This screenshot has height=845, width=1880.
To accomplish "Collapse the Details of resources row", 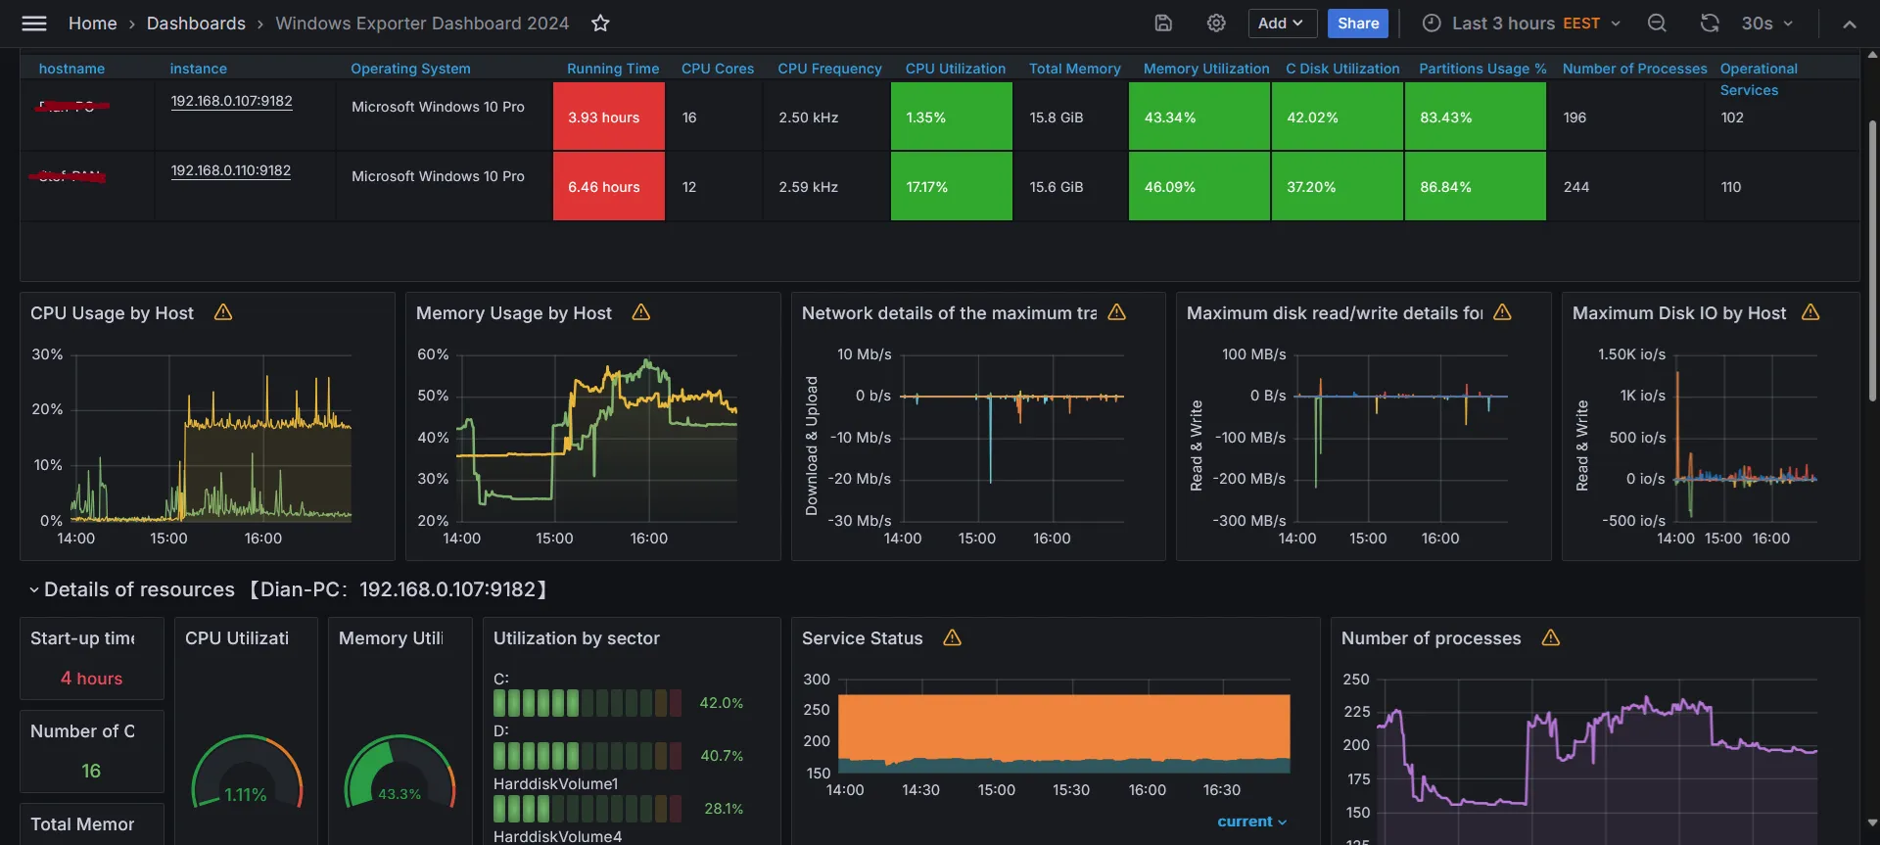I will coord(34,590).
